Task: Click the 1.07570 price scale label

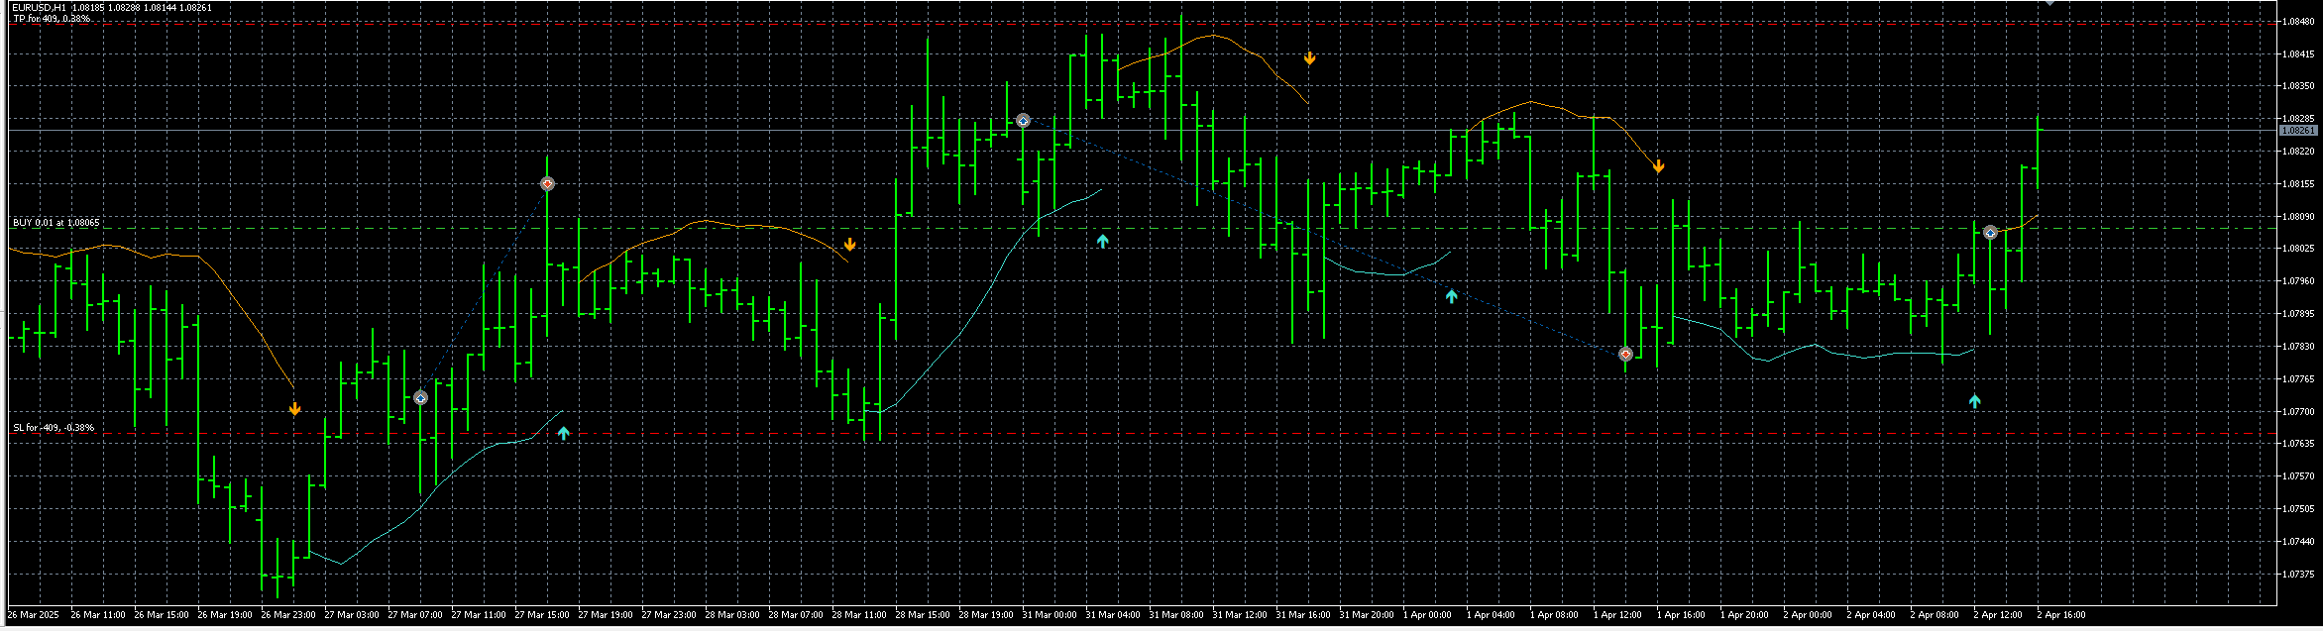Action: point(2299,476)
